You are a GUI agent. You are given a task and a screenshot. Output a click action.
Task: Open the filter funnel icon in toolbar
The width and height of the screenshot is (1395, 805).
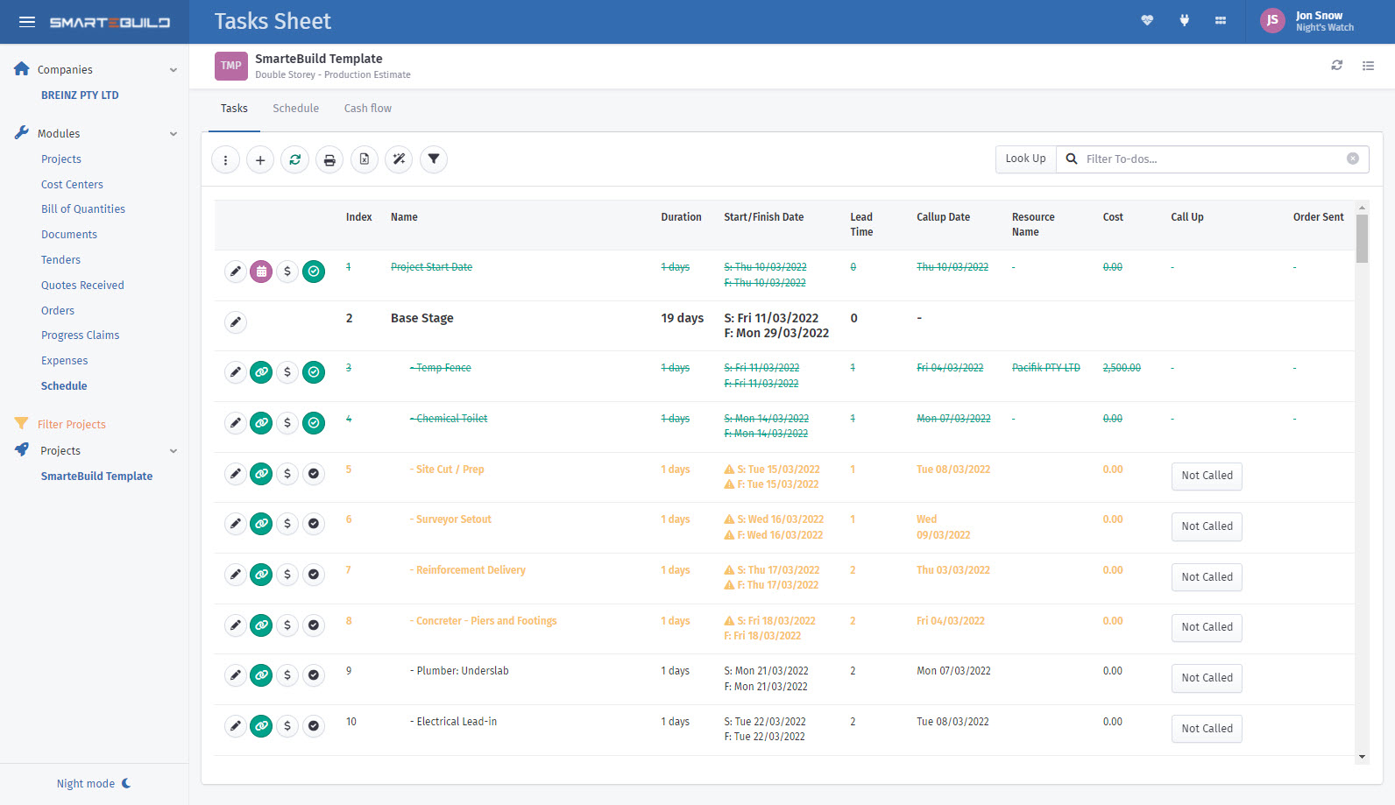pos(434,159)
